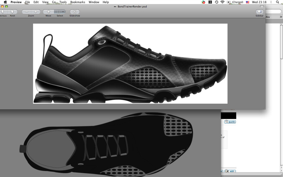The height and width of the screenshot is (177, 283).
Task: Choose the rectangular Select tool
Action: click(x=58, y=12)
